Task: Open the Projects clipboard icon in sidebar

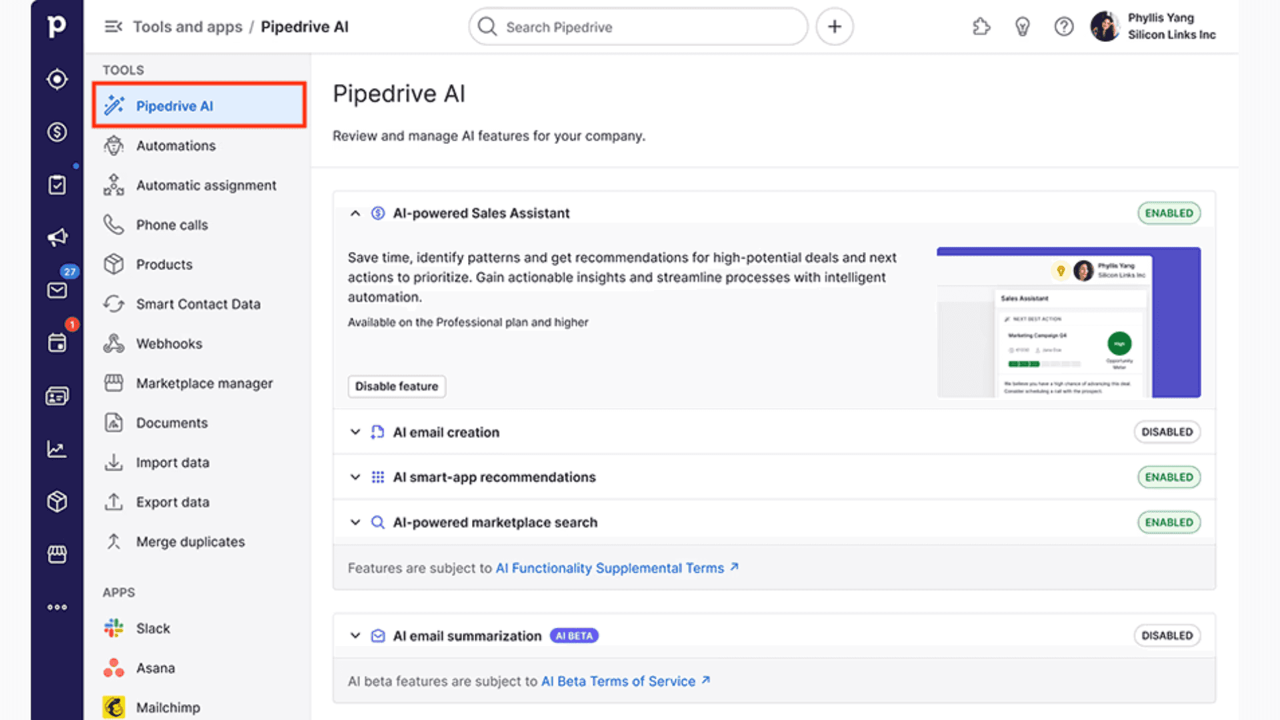Action: (57, 185)
